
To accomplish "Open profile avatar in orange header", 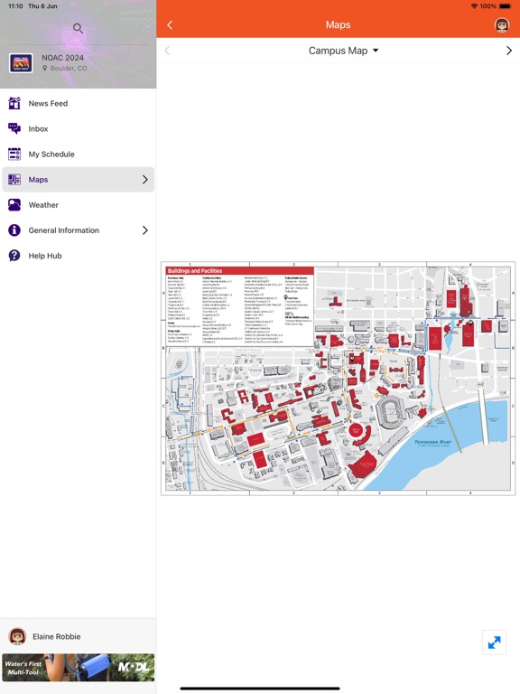I will pyautogui.click(x=501, y=24).
